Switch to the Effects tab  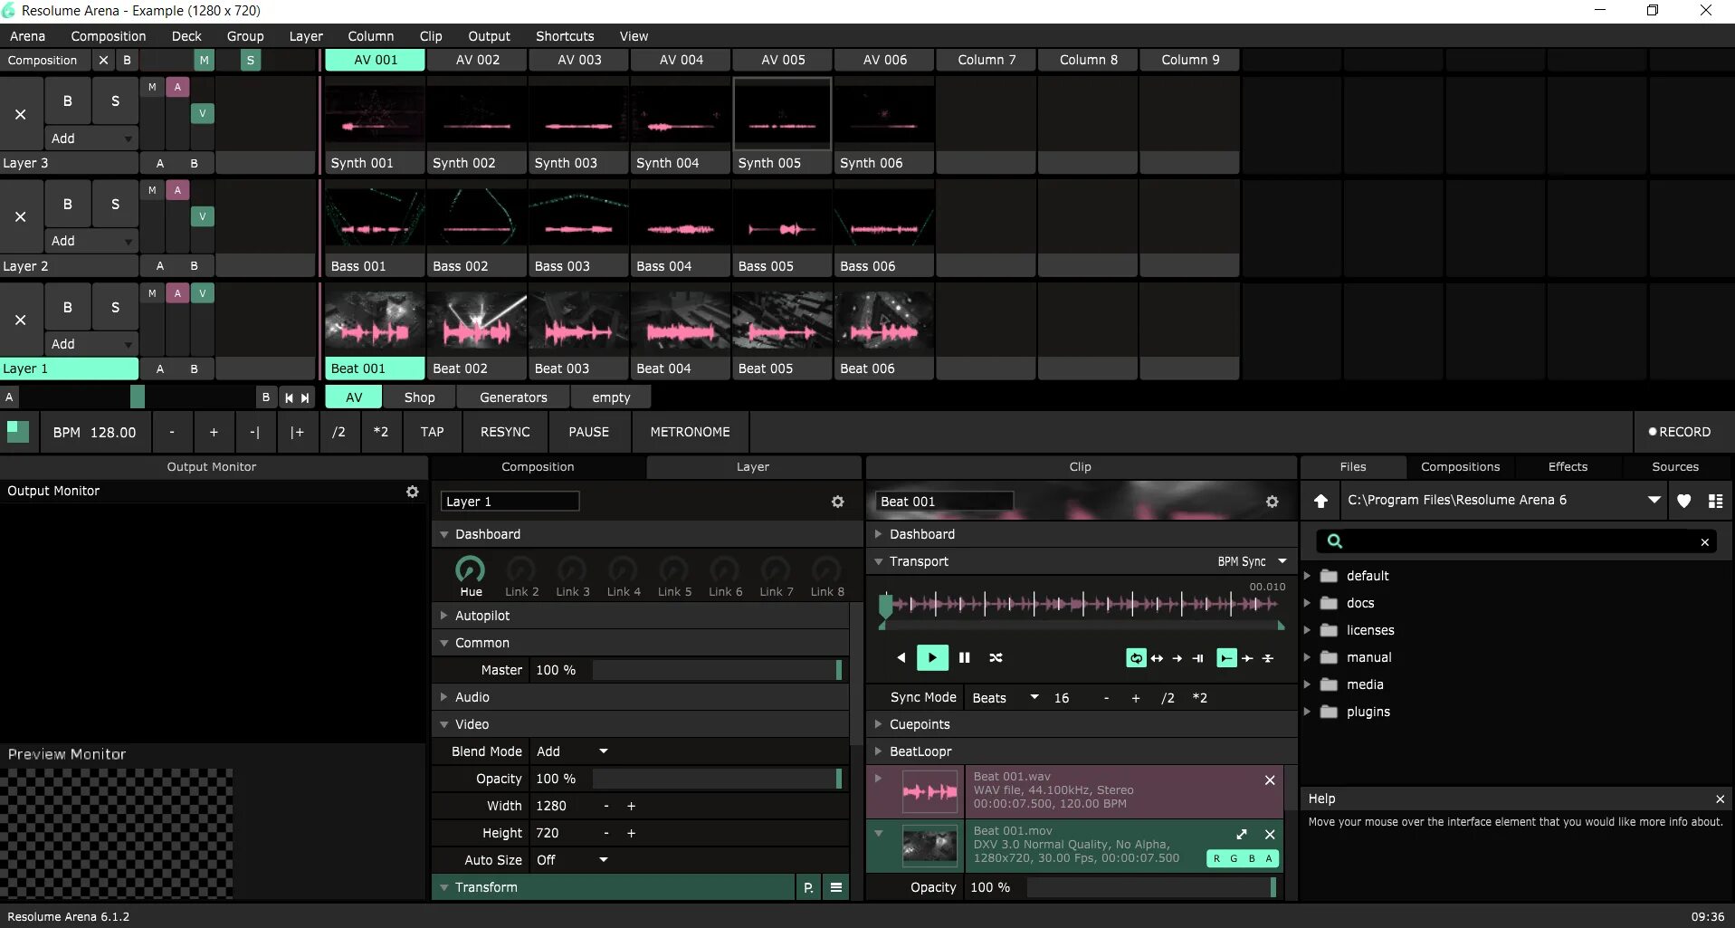(1568, 467)
